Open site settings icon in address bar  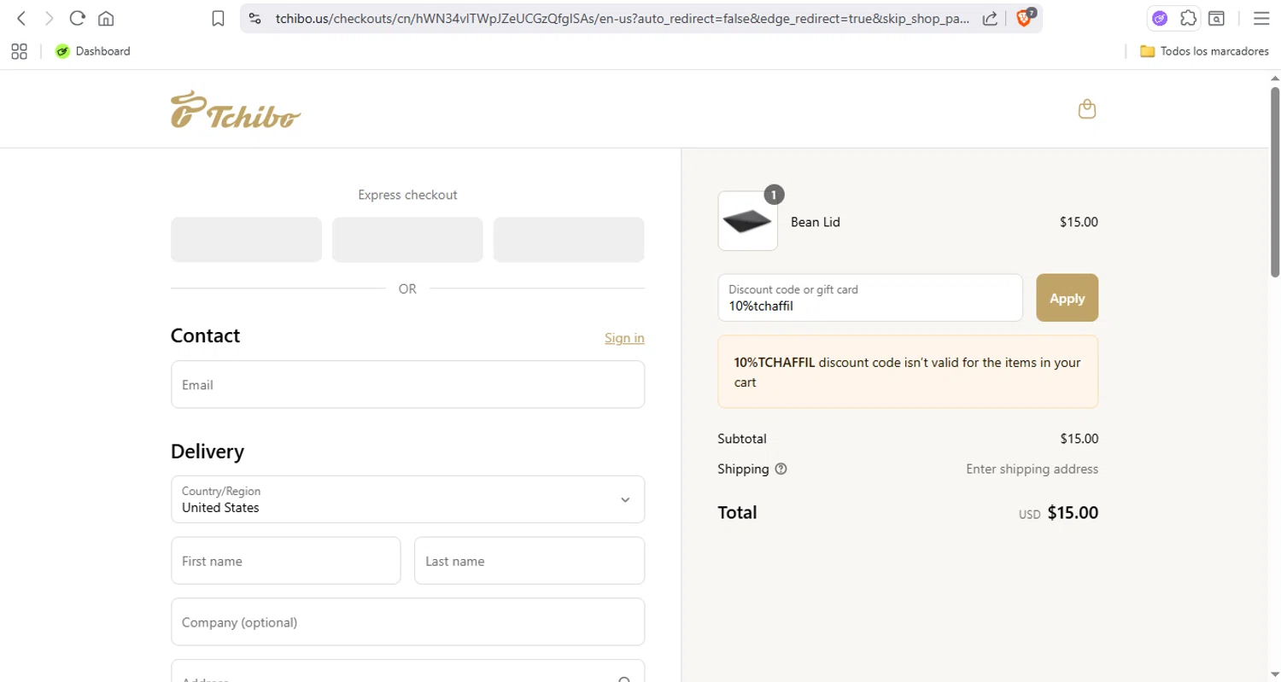[254, 18]
